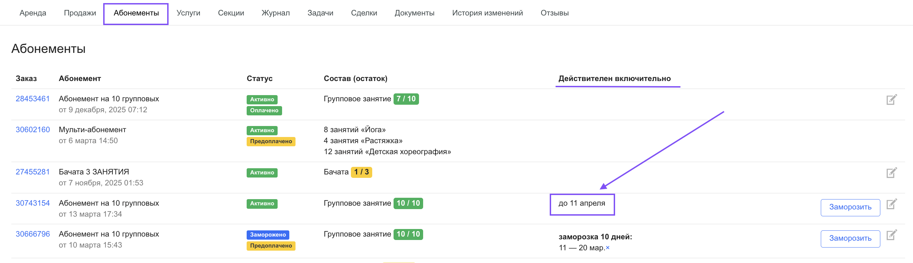Open edit icon for order 30743154
Viewport: 913px width, 263px height.
coord(891,204)
